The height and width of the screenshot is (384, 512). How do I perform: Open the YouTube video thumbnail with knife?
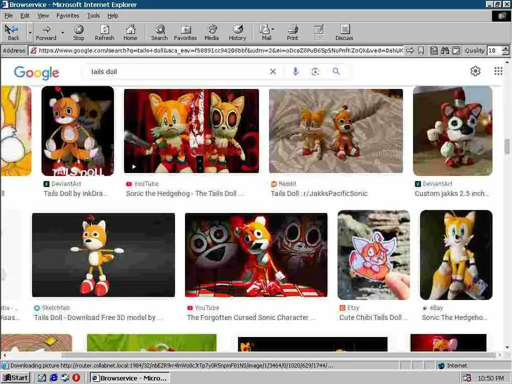point(191,131)
